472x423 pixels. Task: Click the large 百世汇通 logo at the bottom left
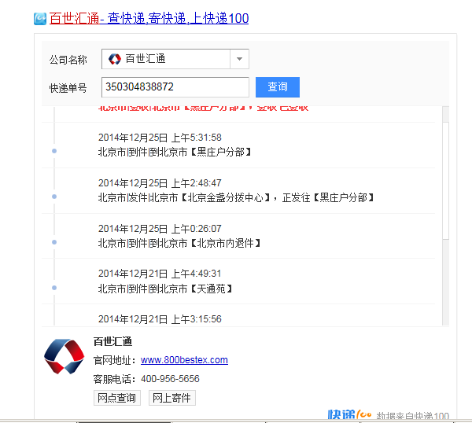64,356
